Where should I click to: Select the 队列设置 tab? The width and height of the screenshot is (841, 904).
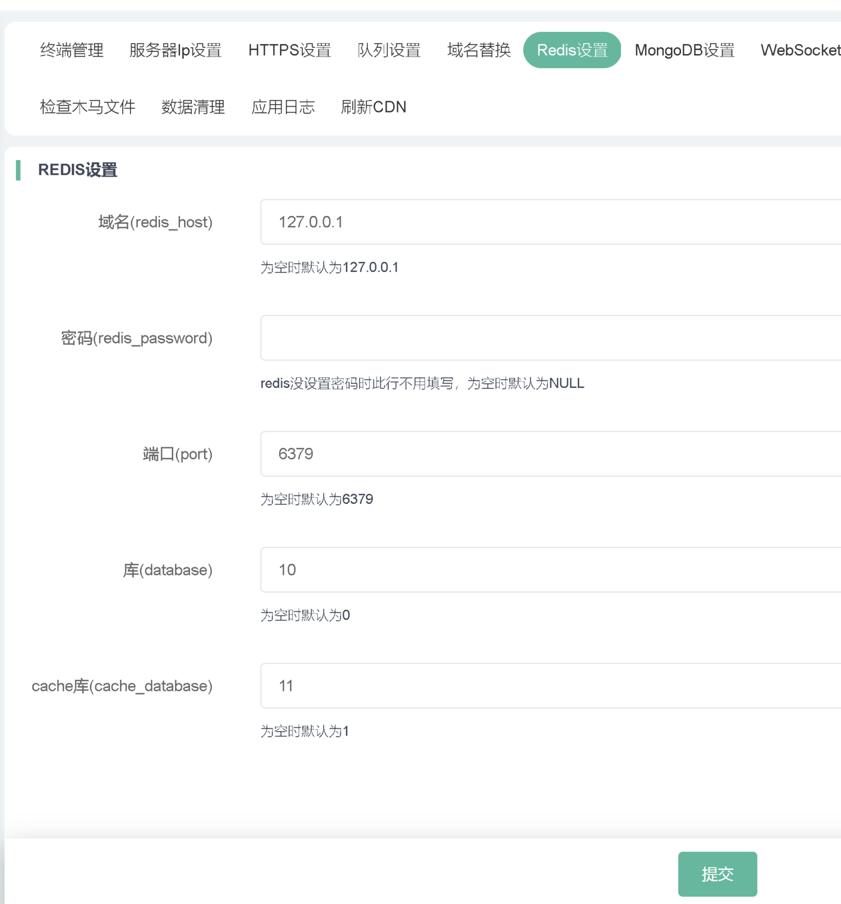click(389, 50)
